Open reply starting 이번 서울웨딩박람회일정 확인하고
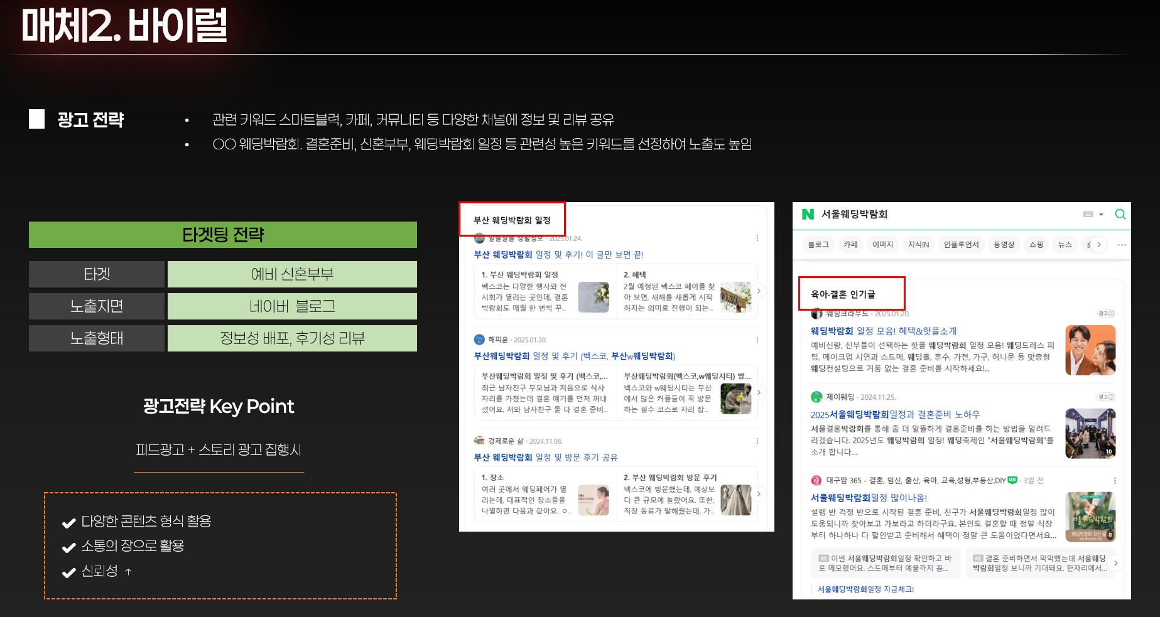This screenshot has width=1160, height=617. [886, 563]
